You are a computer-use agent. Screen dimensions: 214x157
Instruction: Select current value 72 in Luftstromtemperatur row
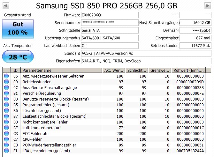[121, 128]
